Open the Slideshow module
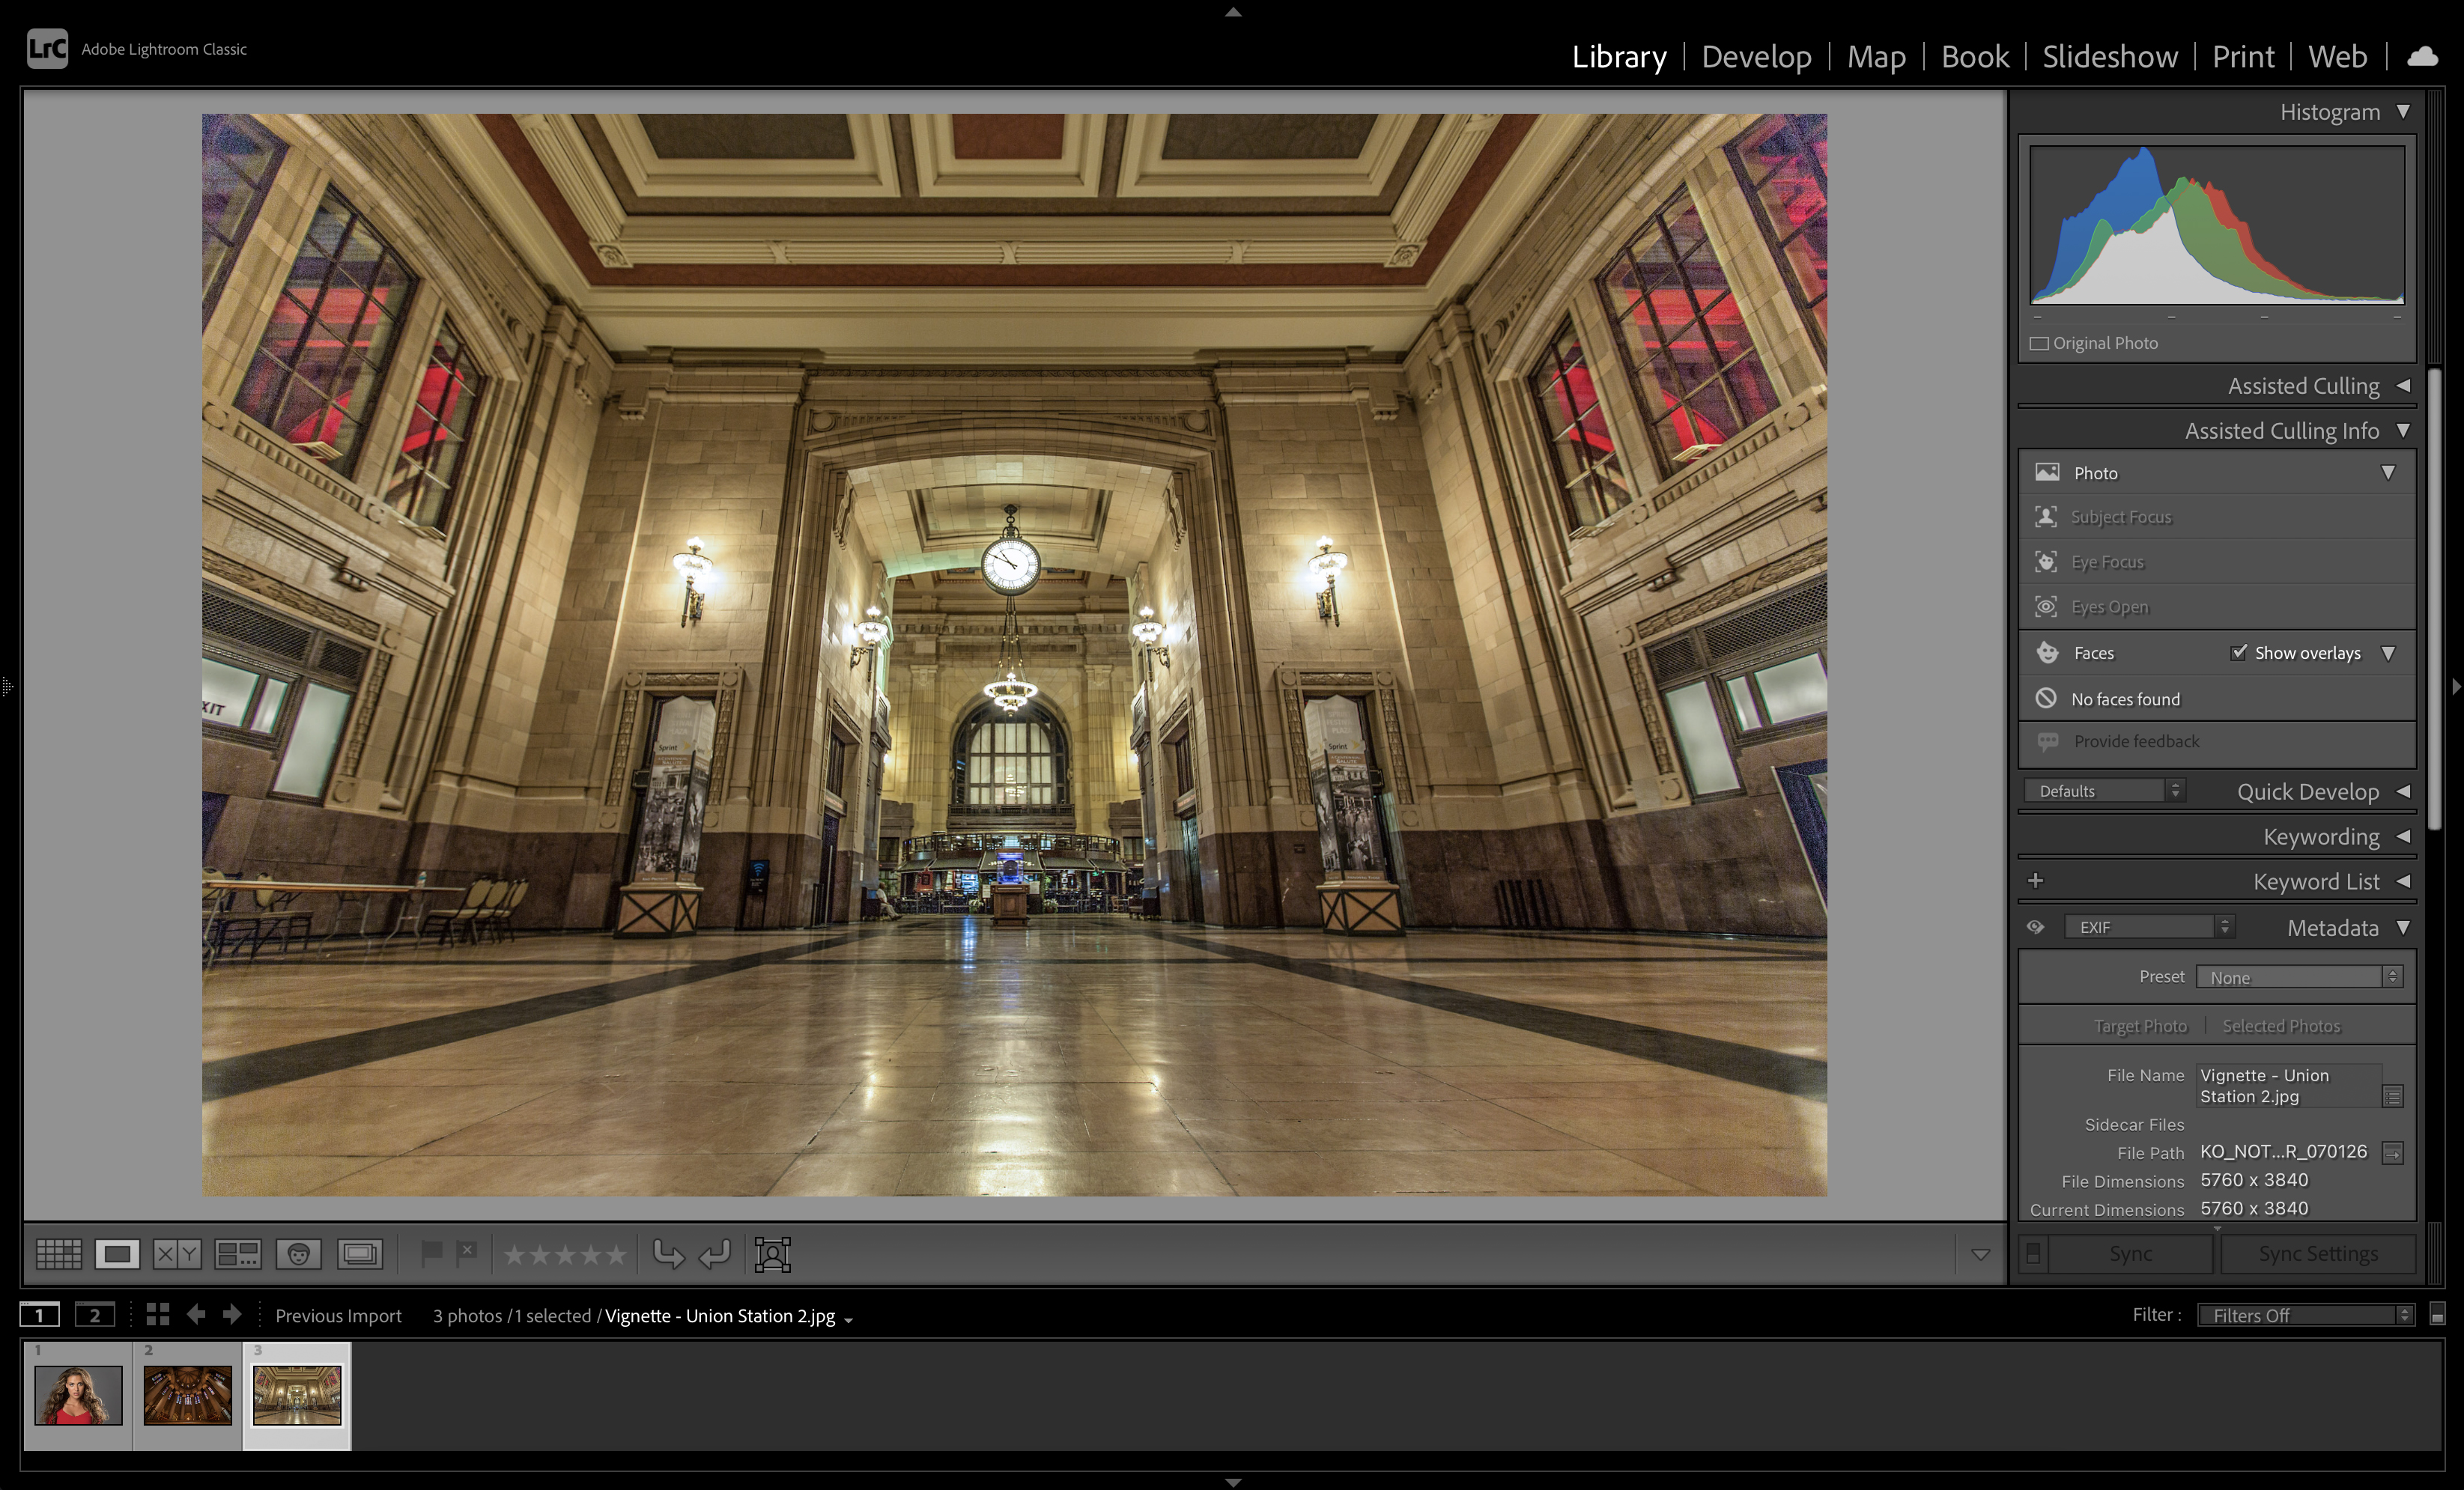Image resolution: width=2464 pixels, height=1490 pixels. click(2109, 57)
